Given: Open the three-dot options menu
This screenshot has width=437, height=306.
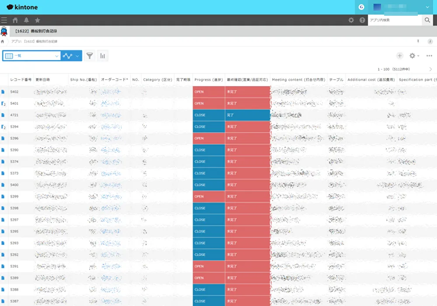Looking at the screenshot, I should (429, 56).
